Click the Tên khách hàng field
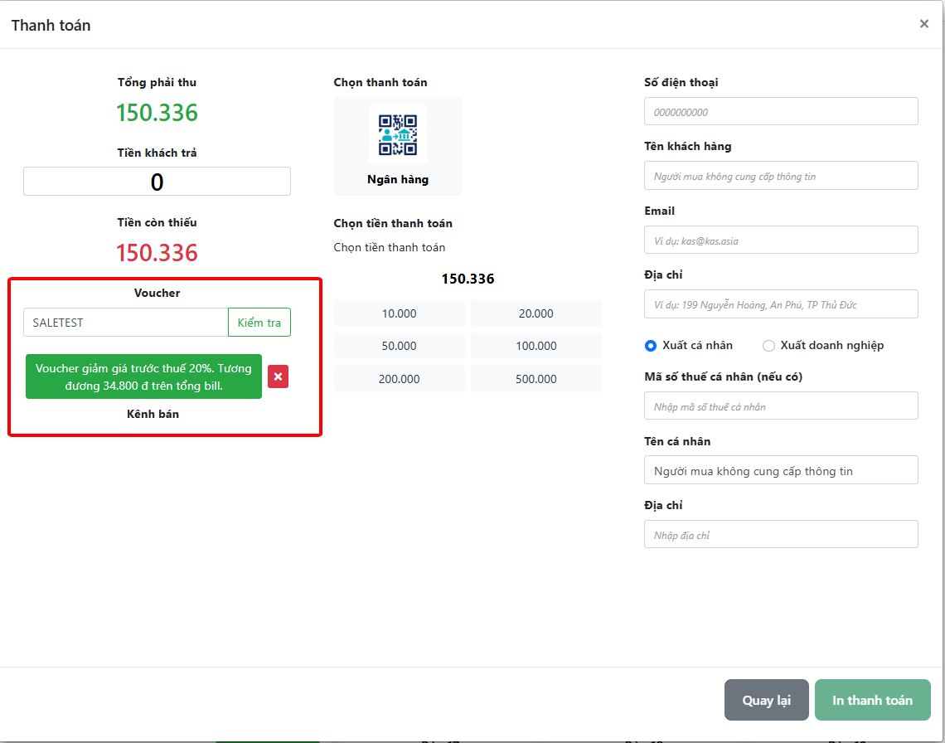945x743 pixels. pyautogui.click(x=781, y=176)
